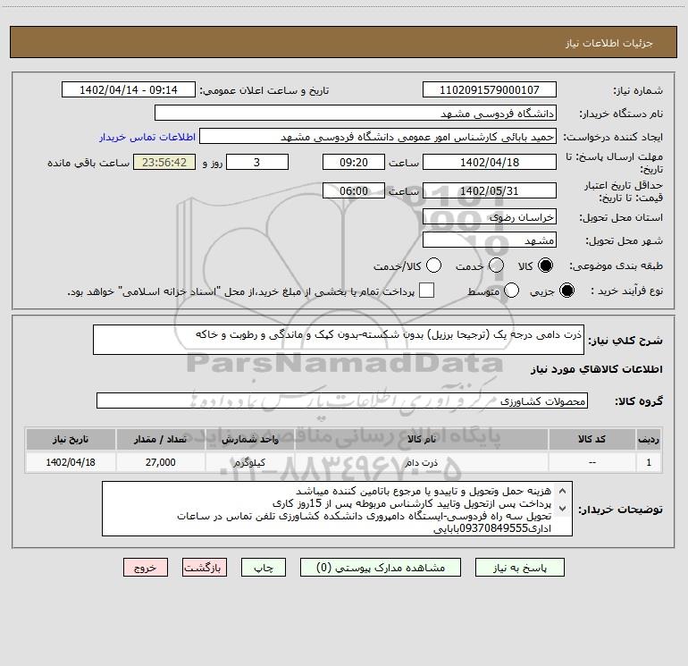
Task: Click the تاریخ نیاز column header
Action: tap(71, 439)
